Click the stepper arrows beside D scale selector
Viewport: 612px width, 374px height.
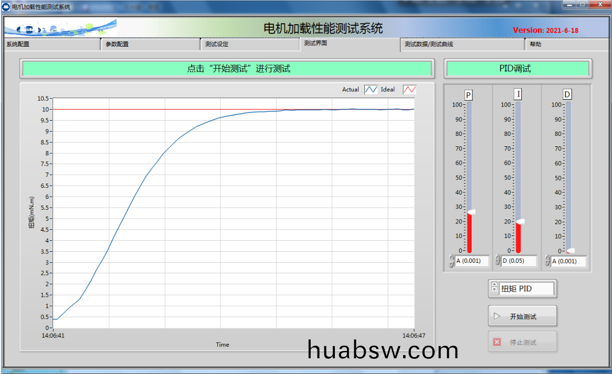click(x=547, y=261)
